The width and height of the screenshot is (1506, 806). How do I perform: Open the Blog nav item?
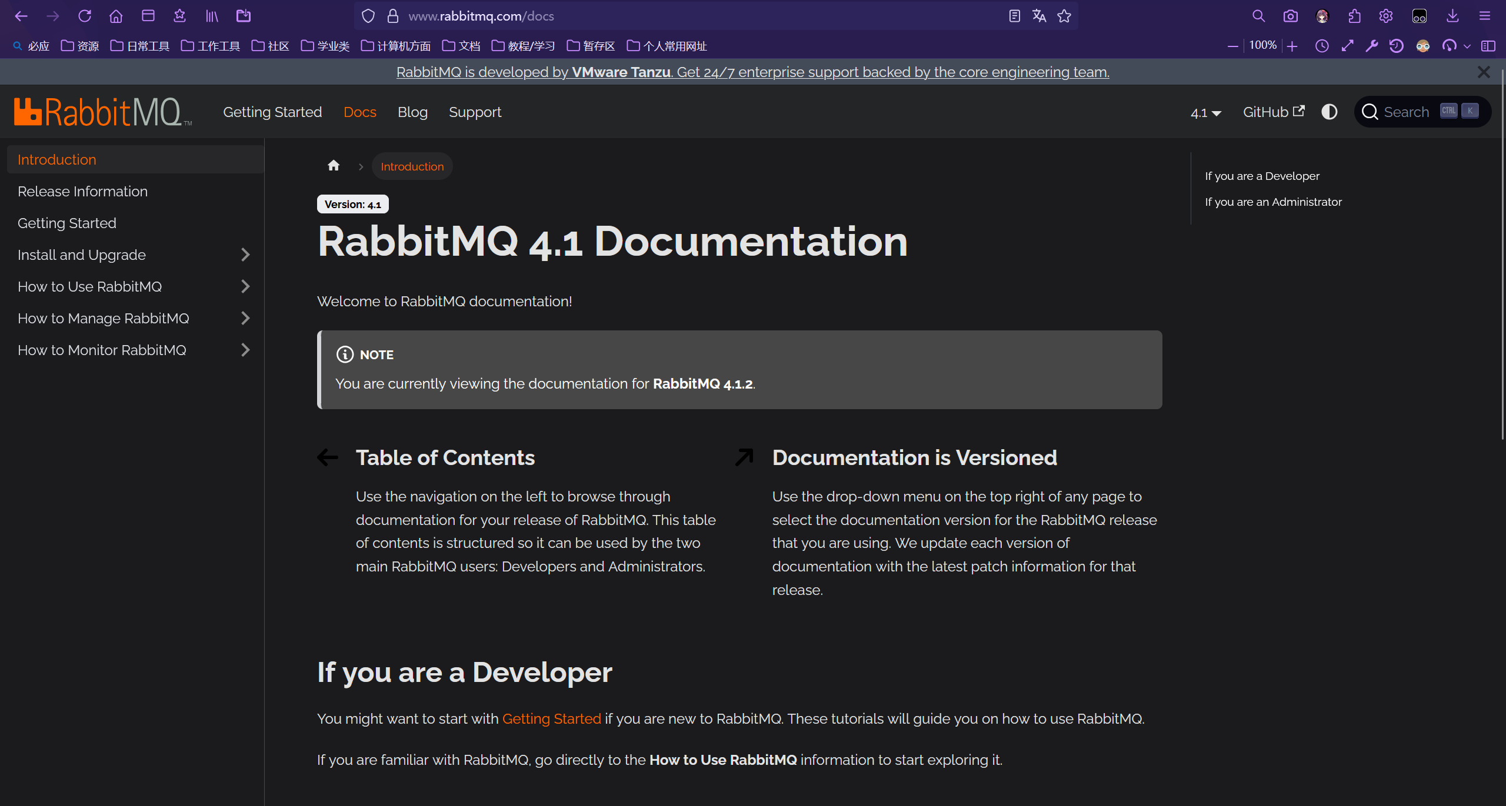coord(412,112)
